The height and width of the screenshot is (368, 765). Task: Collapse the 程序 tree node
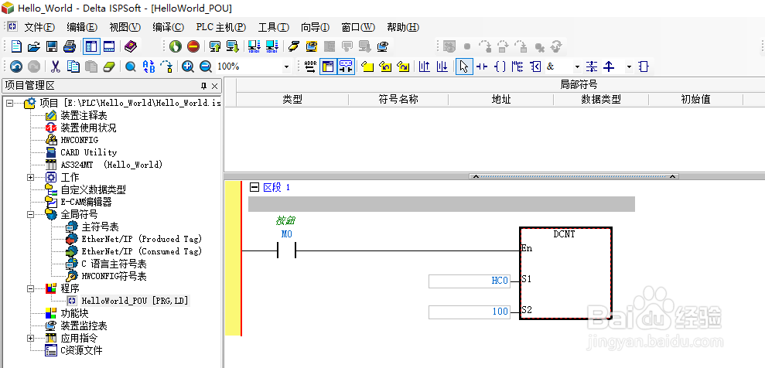point(31,288)
